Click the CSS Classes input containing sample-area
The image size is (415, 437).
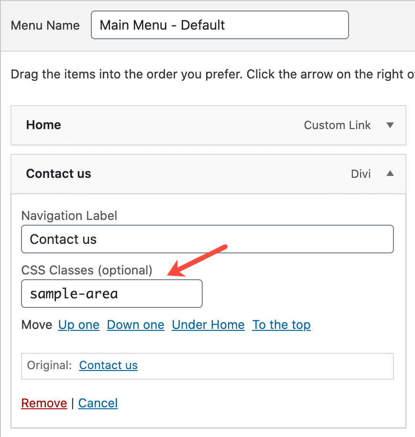[112, 294]
